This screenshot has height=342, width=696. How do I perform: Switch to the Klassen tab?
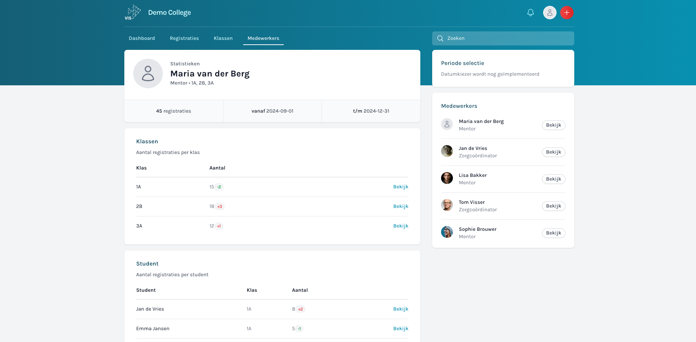pos(223,38)
